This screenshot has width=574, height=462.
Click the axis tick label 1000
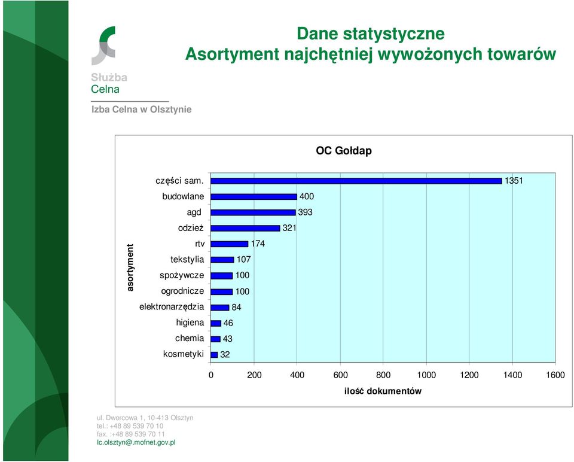coord(426,375)
